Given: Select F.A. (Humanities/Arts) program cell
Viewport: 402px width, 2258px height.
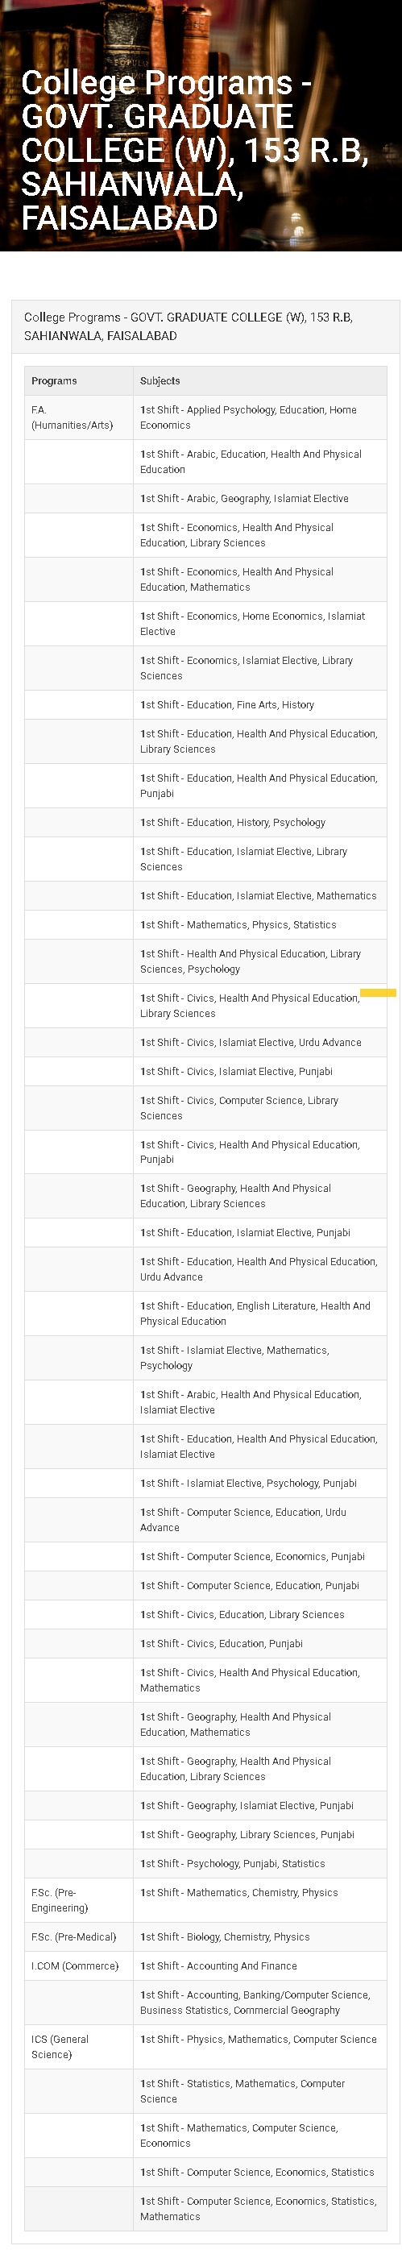Looking at the screenshot, I should tap(79, 417).
